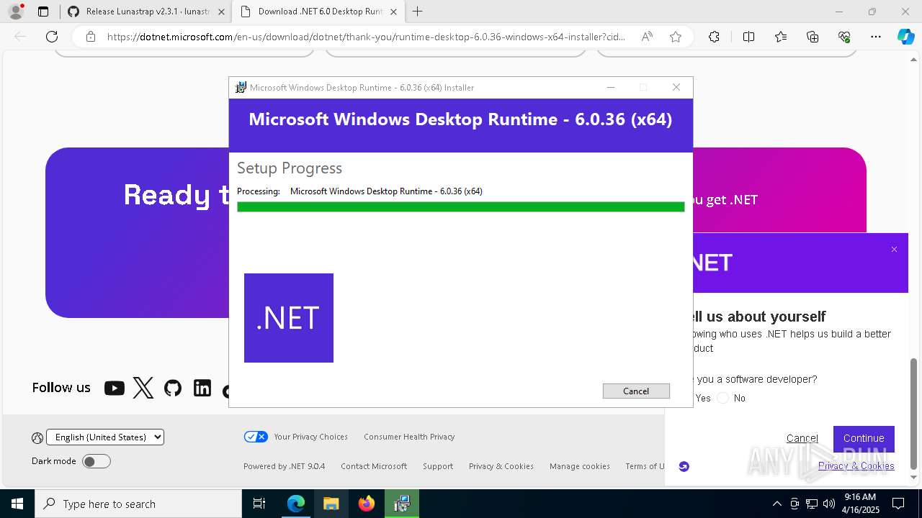
Task: Open .NET YouTube channel icon
Action: pos(114,388)
